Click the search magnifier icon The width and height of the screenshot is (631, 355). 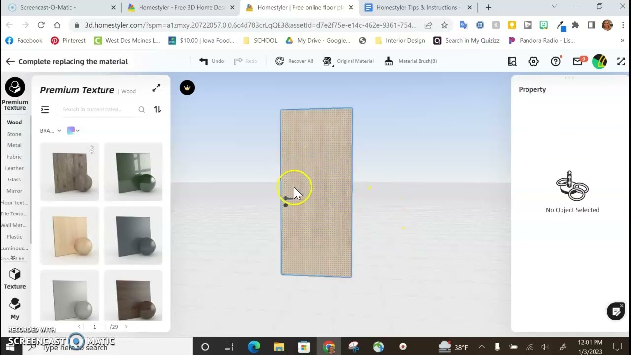click(x=141, y=109)
